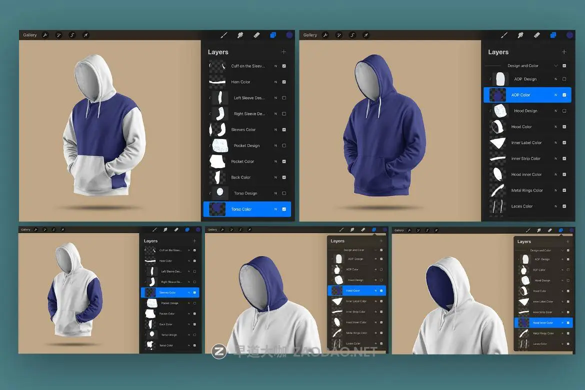585x390 pixels.
Task: Choose the Brush tool in top-left window
Action: click(x=224, y=35)
